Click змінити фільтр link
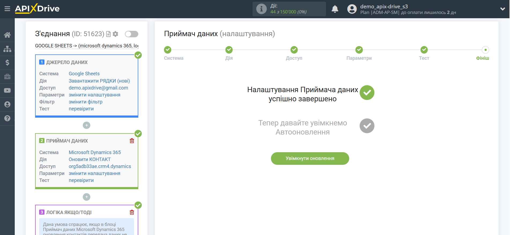510x235 pixels. pyautogui.click(x=85, y=102)
